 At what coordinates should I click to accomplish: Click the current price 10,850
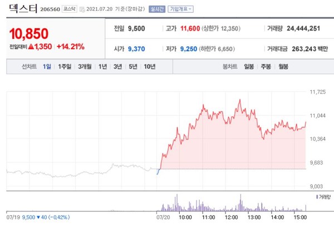pos(28,33)
